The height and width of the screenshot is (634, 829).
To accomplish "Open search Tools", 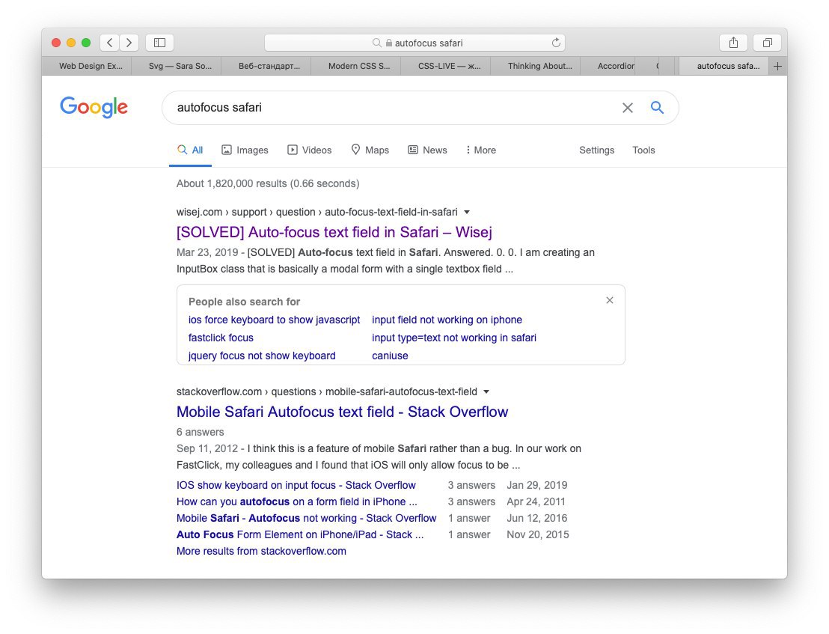I will point(643,150).
